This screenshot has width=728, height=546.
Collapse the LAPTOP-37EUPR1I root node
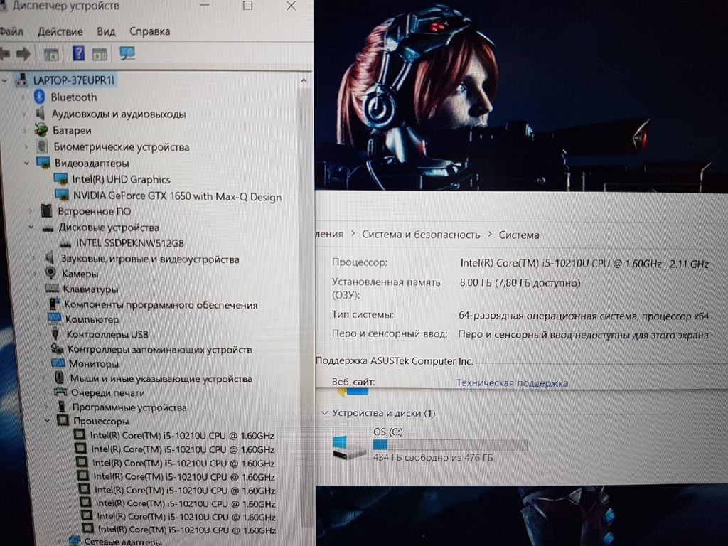[x=5, y=81]
